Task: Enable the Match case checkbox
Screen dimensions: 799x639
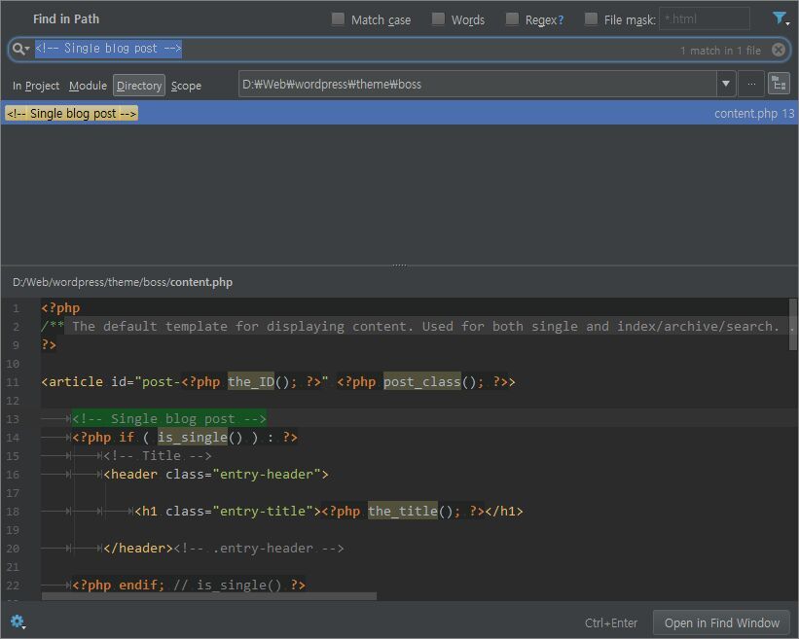Action: [x=338, y=19]
